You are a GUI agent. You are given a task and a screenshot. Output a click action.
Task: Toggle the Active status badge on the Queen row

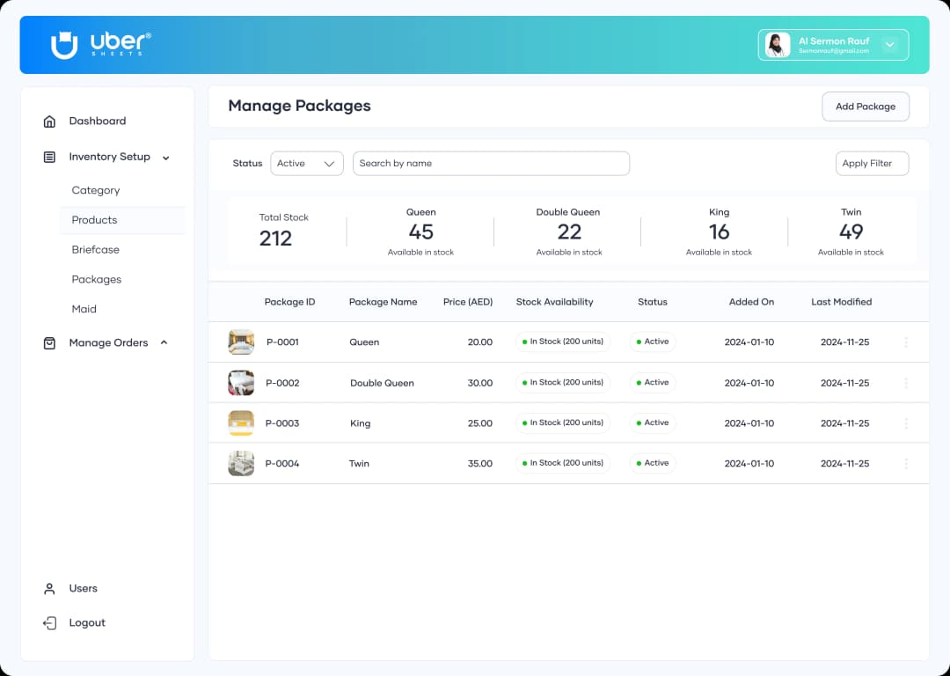click(652, 342)
